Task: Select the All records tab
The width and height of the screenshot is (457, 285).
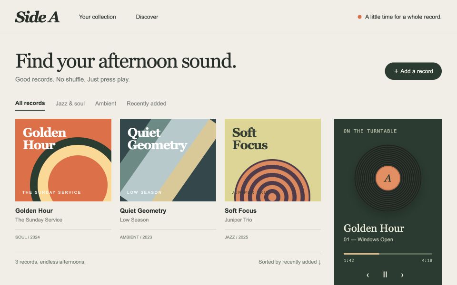Action: click(x=30, y=103)
